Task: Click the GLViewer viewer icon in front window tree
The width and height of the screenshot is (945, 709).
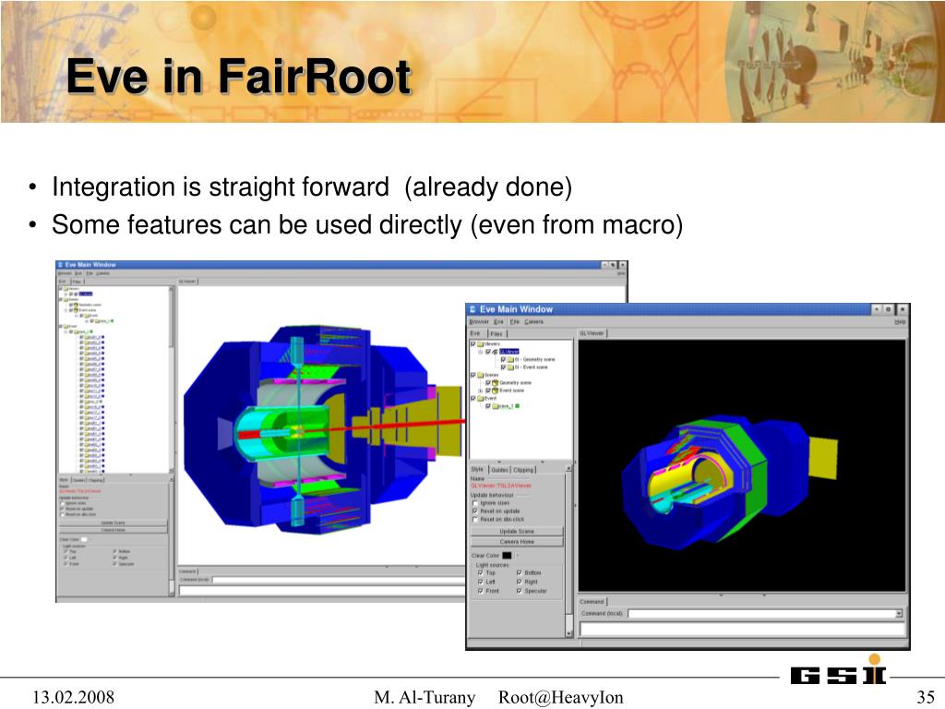Action: tap(496, 352)
